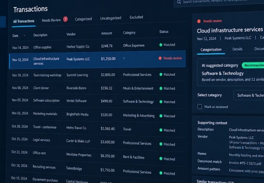Click the $6,200.00 amount cell
The image size is (264, 183).
tap(107, 156)
